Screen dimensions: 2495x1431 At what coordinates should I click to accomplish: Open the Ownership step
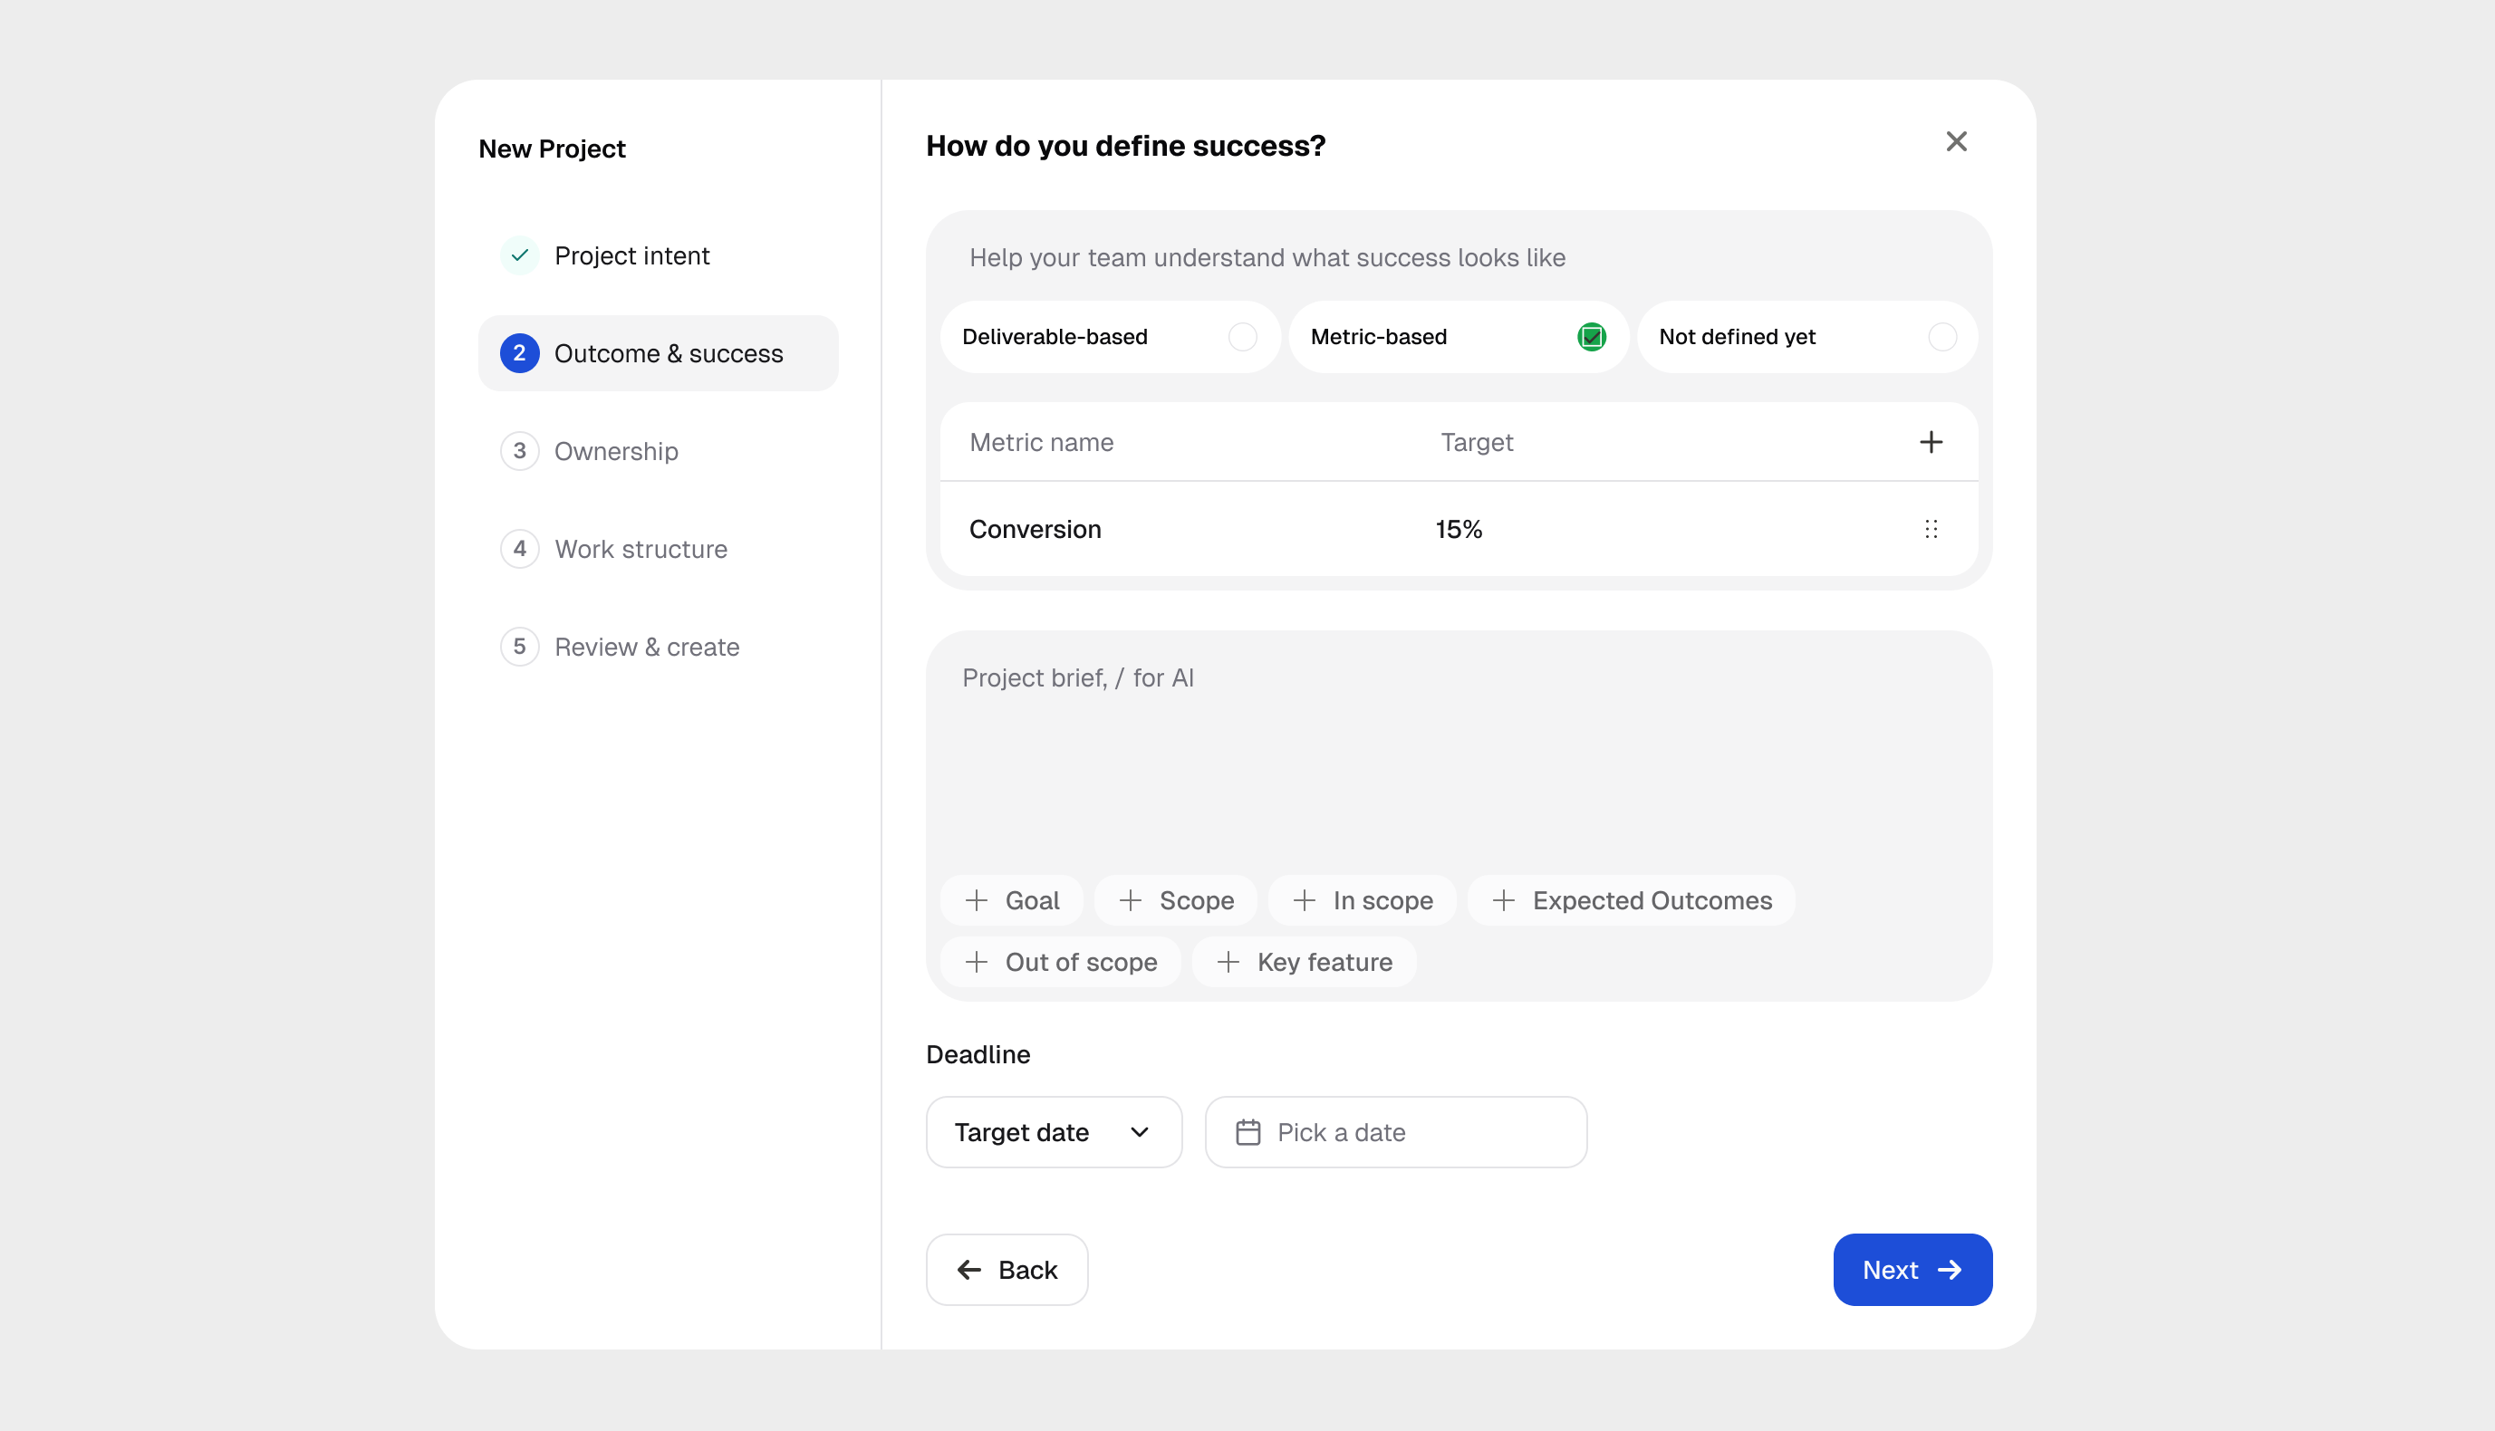pos(658,451)
